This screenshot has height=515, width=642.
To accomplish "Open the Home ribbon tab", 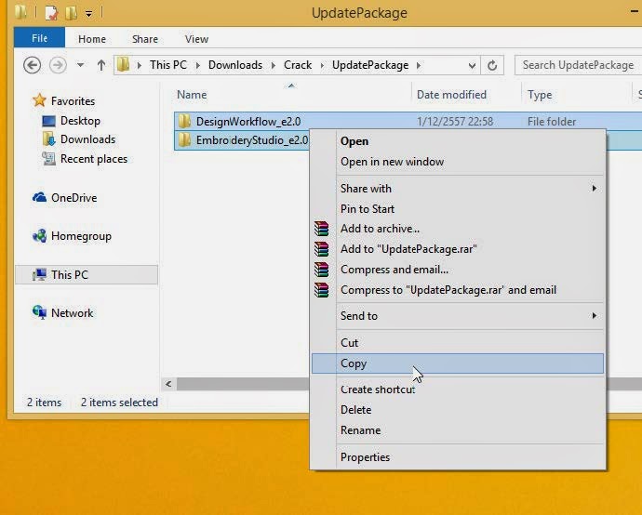I will click(x=92, y=39).
